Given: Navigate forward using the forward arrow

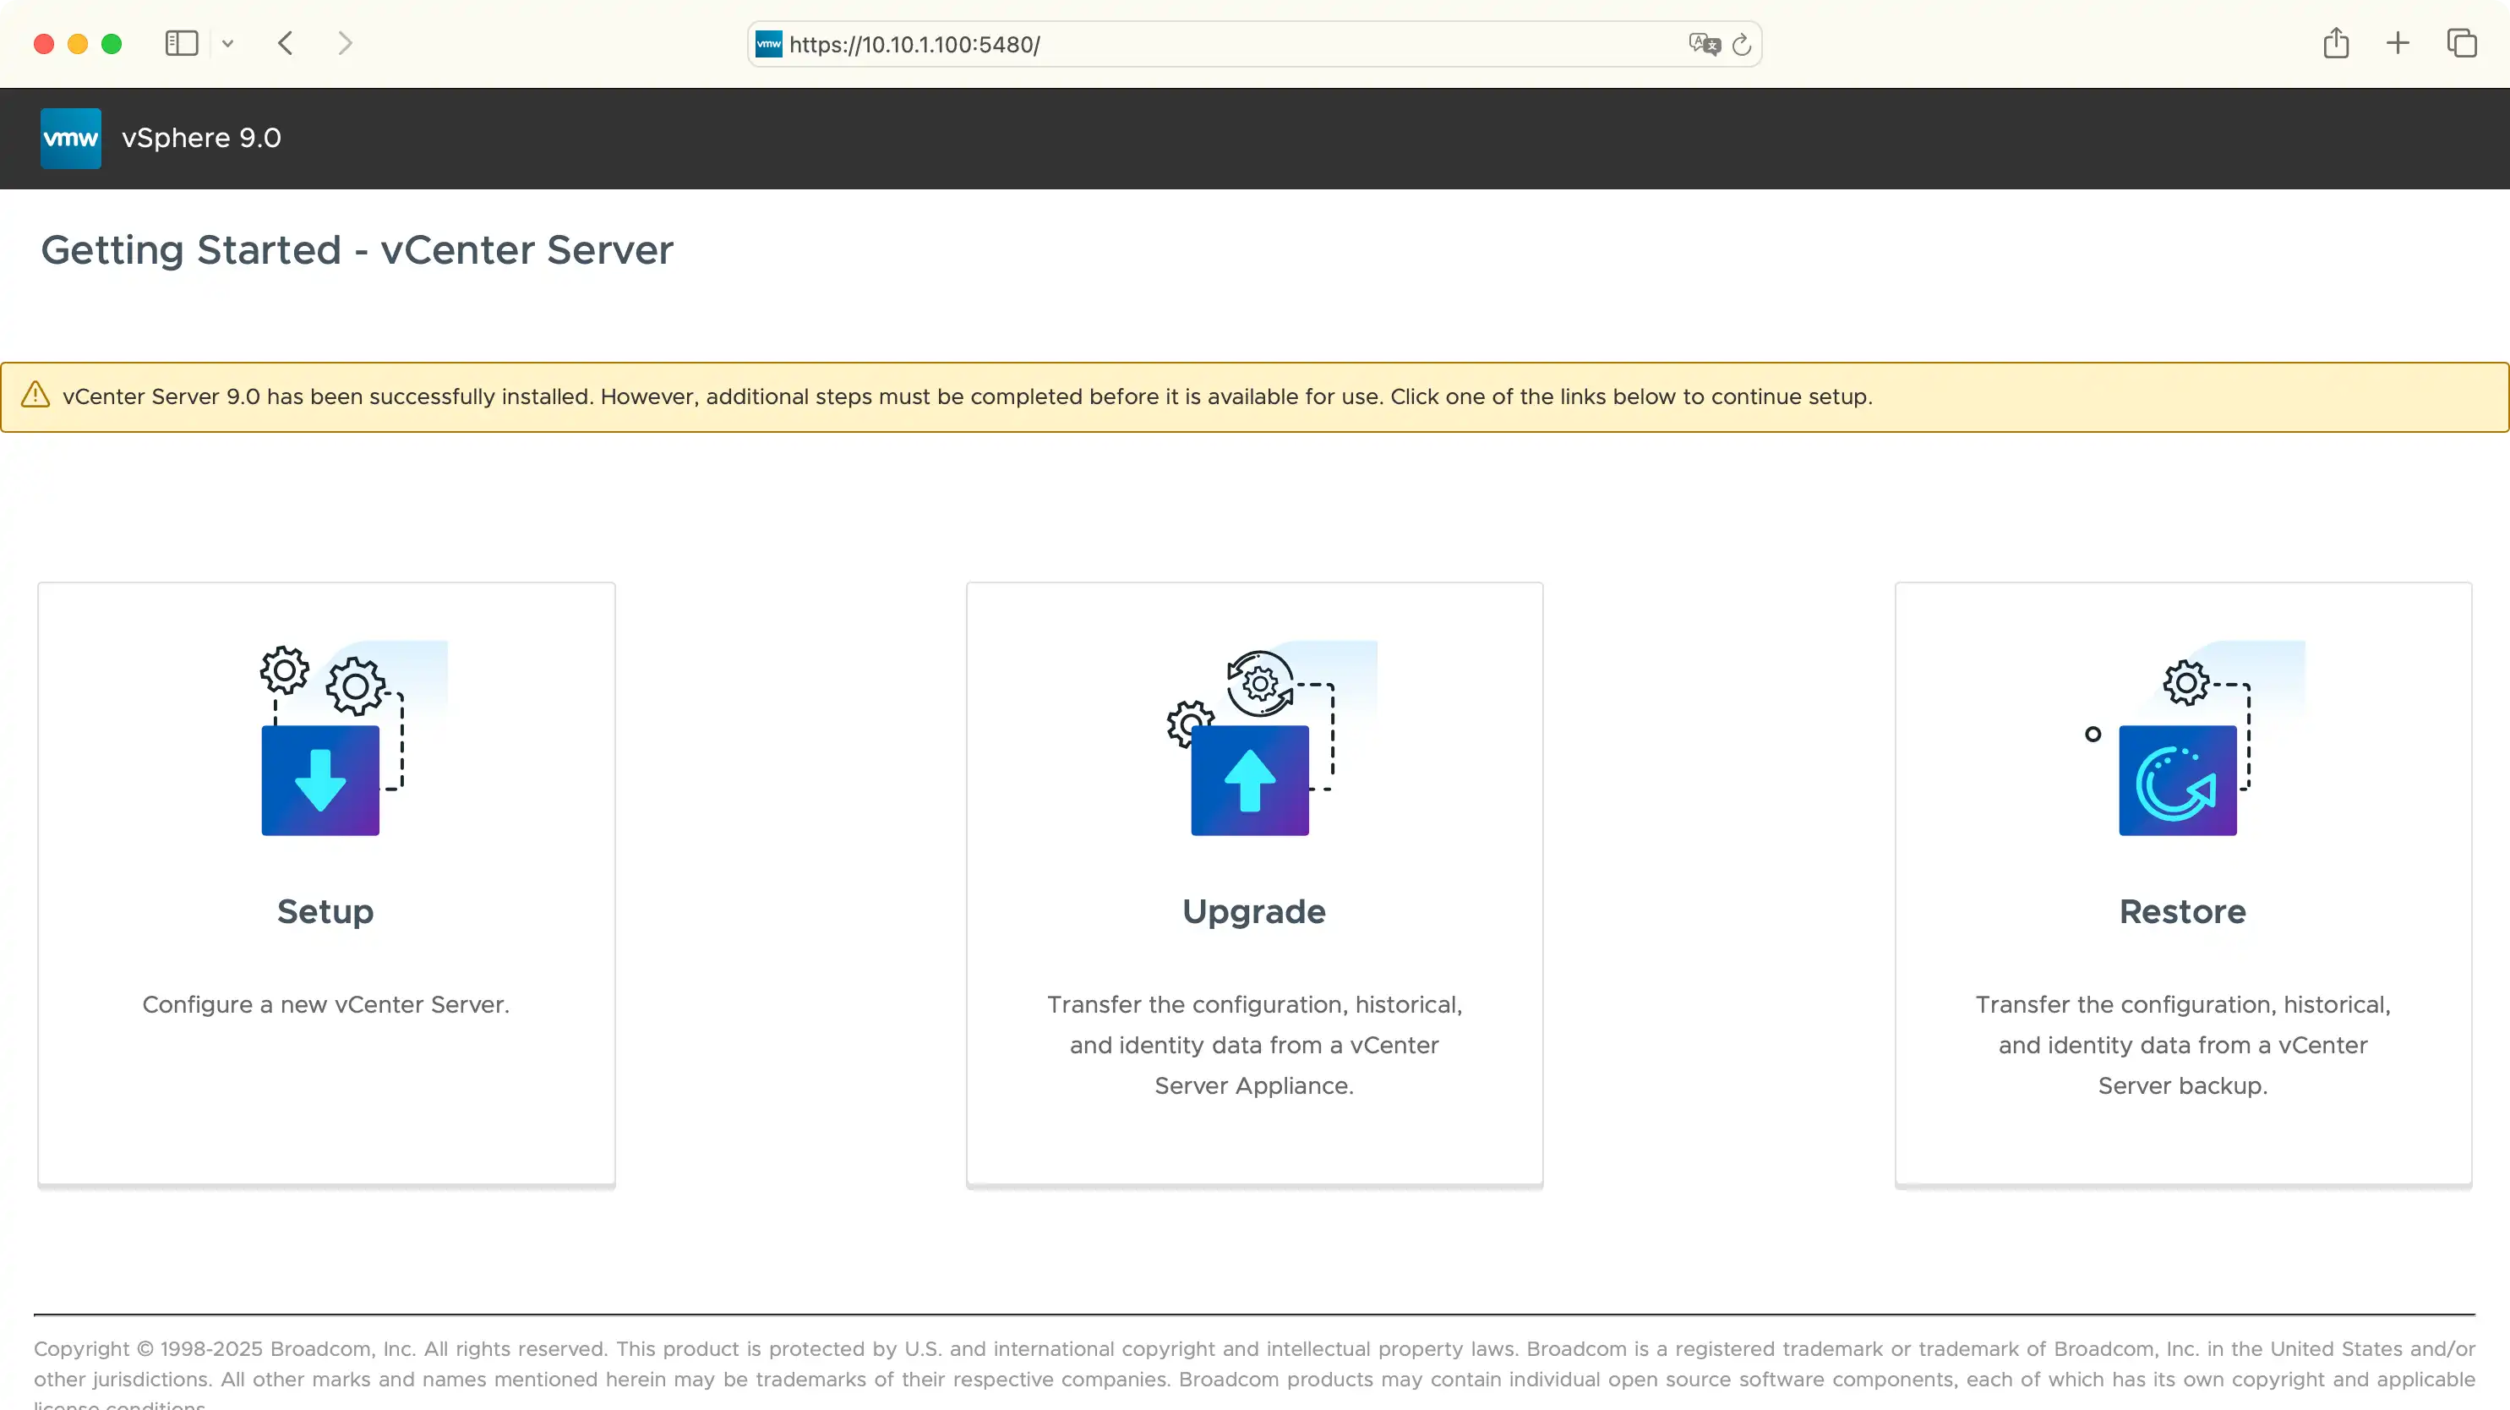Looking at the screenshot, I should tap(345, 43).
